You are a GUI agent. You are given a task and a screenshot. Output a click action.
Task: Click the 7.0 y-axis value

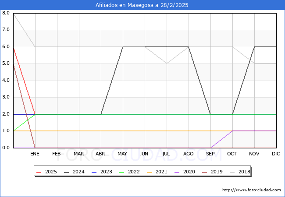click(6, 30)
